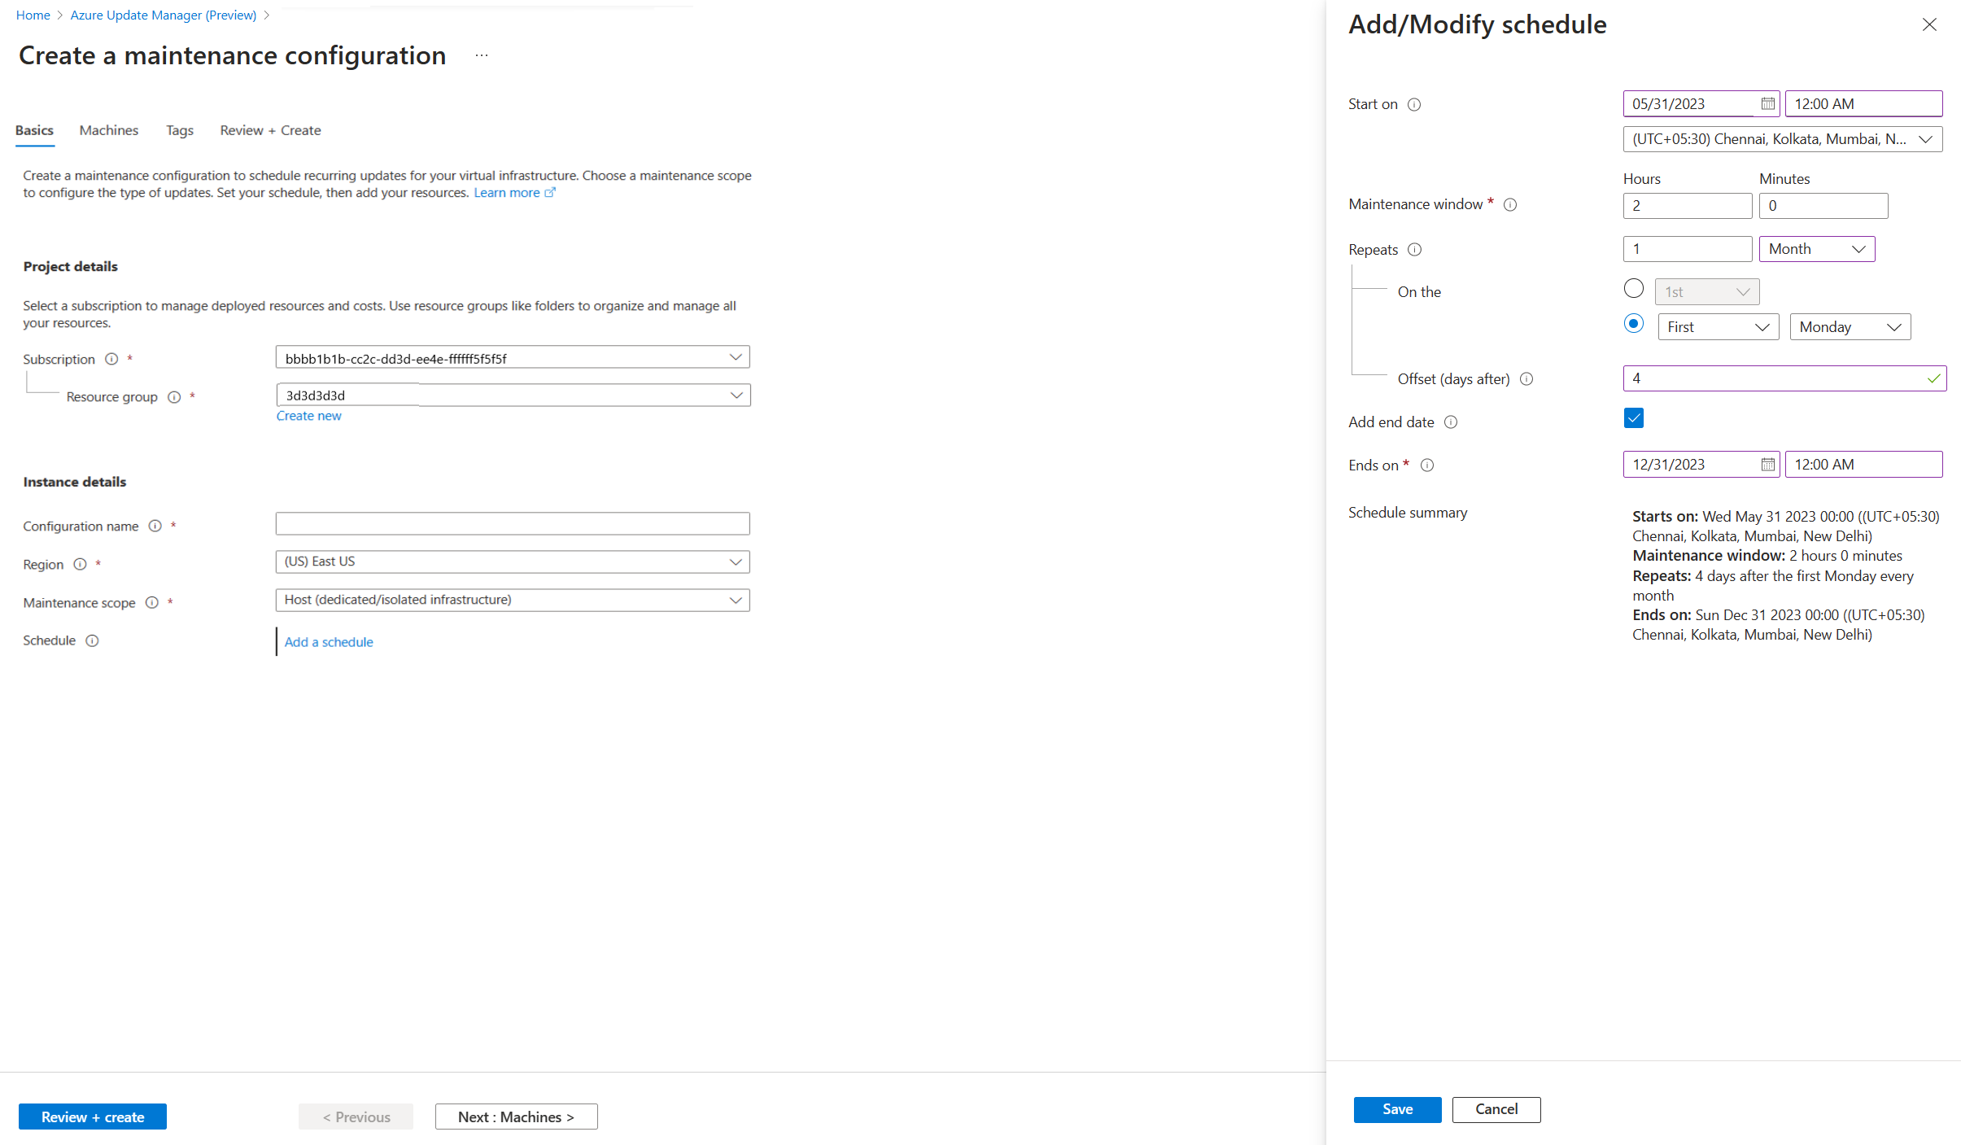Click the info icon next to Schedule
This screenshot has width=1961, height=1145.
(91, 640)
